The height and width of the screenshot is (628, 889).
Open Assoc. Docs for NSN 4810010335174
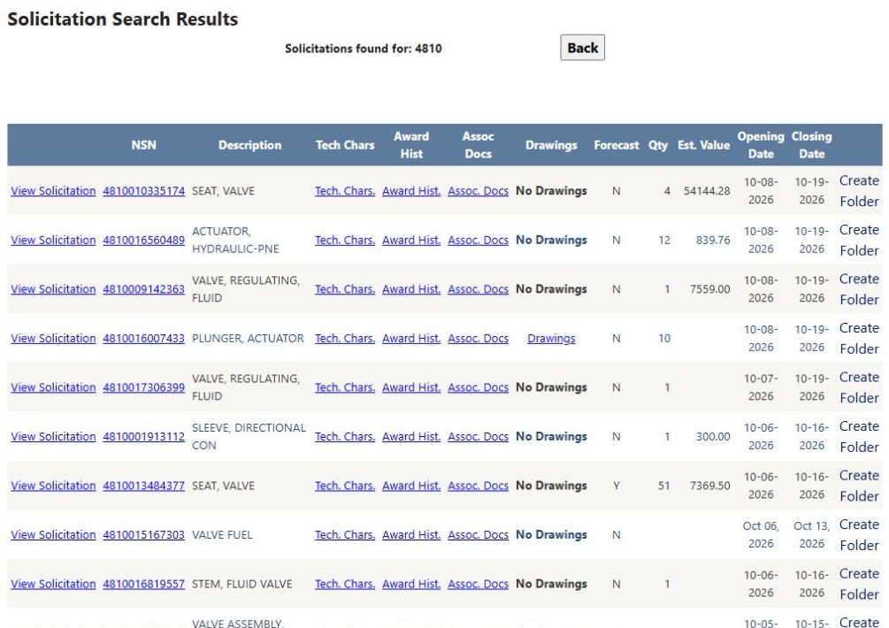tap(478, 191)
